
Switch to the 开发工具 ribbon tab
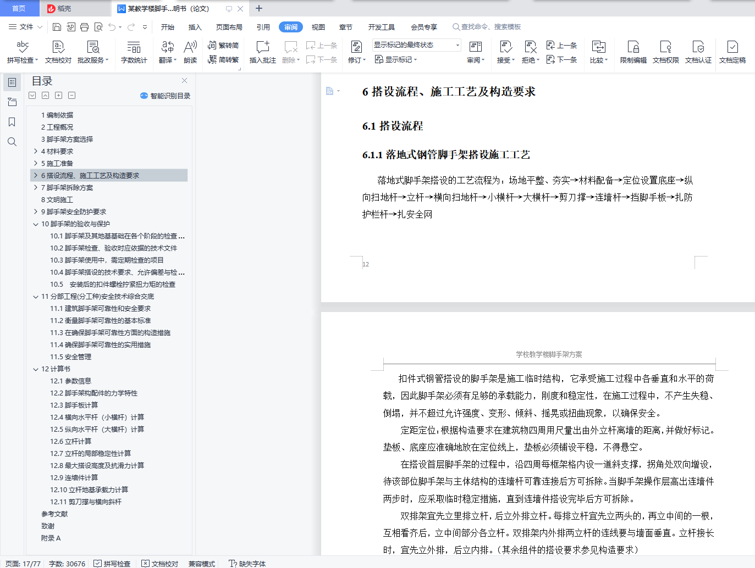point(382,27)
